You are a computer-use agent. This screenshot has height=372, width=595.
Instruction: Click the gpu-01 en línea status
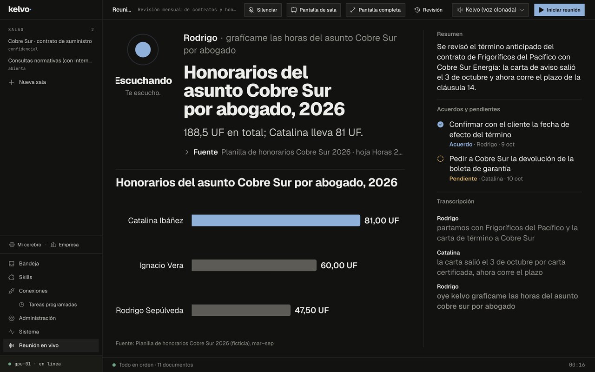(x=35, y=364)
